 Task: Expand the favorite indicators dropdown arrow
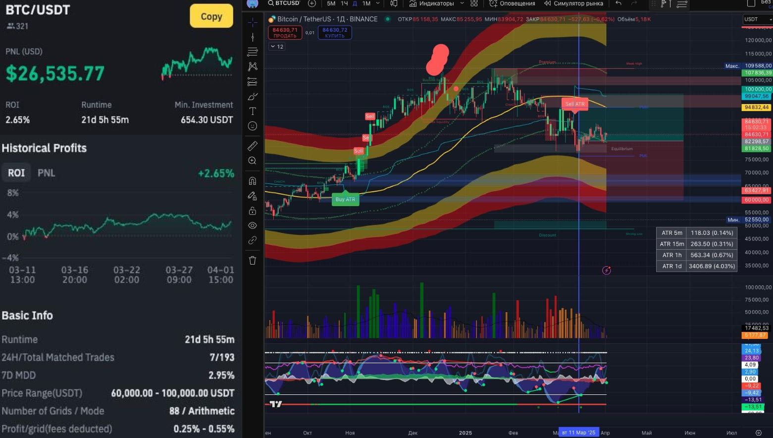click(x=462, y=3)
